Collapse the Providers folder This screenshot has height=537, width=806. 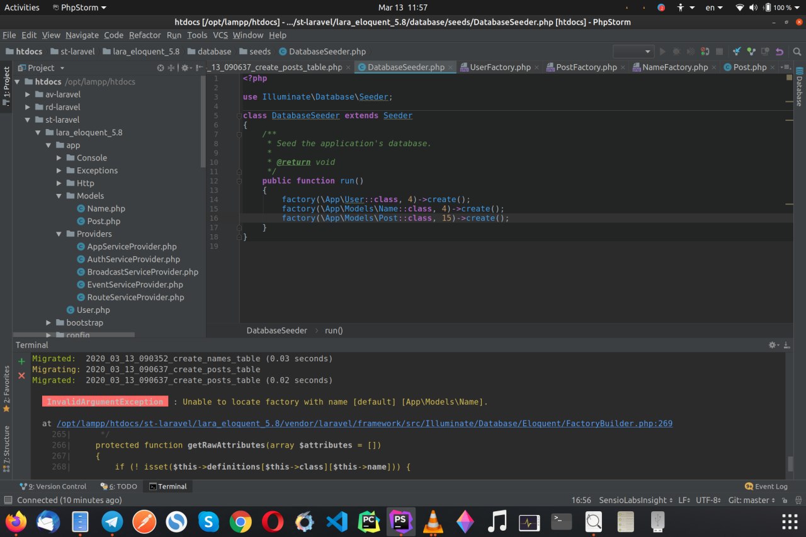(x=59, y=234)
